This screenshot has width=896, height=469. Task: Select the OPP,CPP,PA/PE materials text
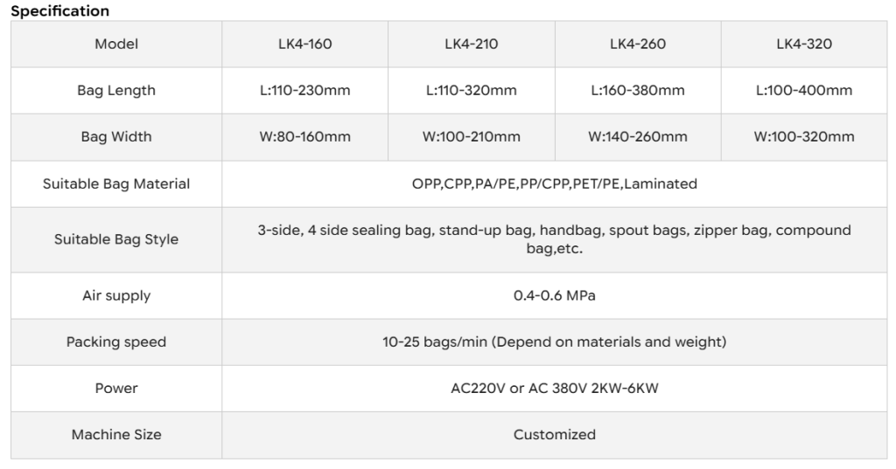tap(554, 183)
